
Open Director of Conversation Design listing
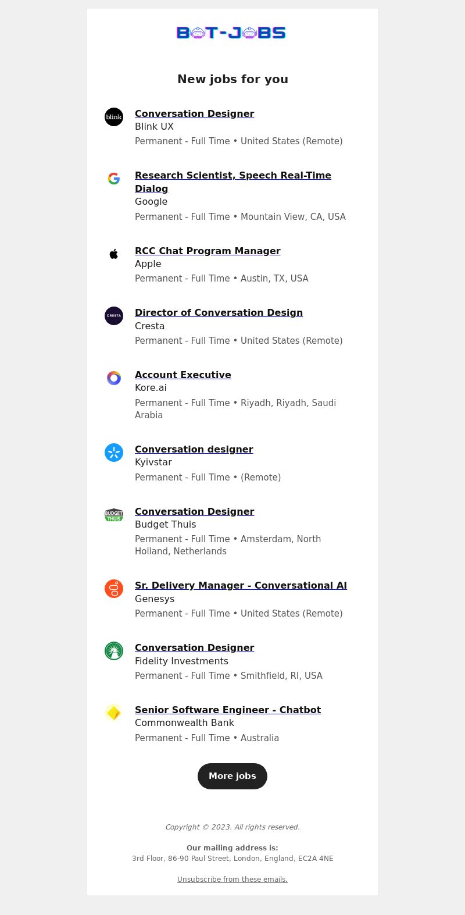[x=219, y=312]
